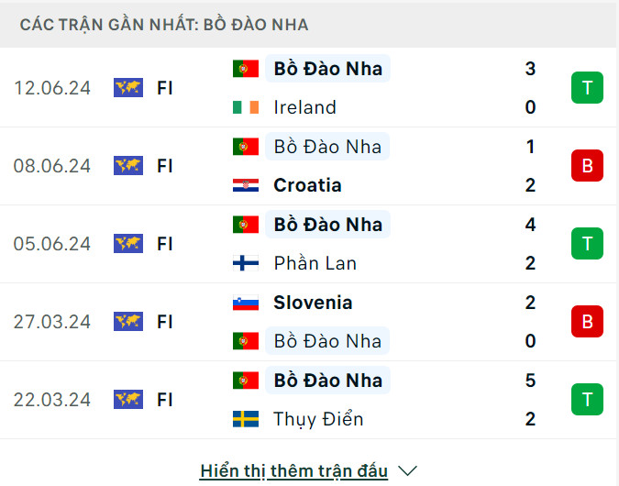Click the green T badge for the Phần Lan match

586,244
